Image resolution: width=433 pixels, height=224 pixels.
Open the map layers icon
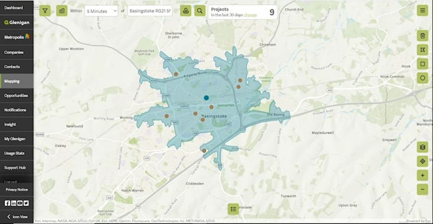click(422, 147)
